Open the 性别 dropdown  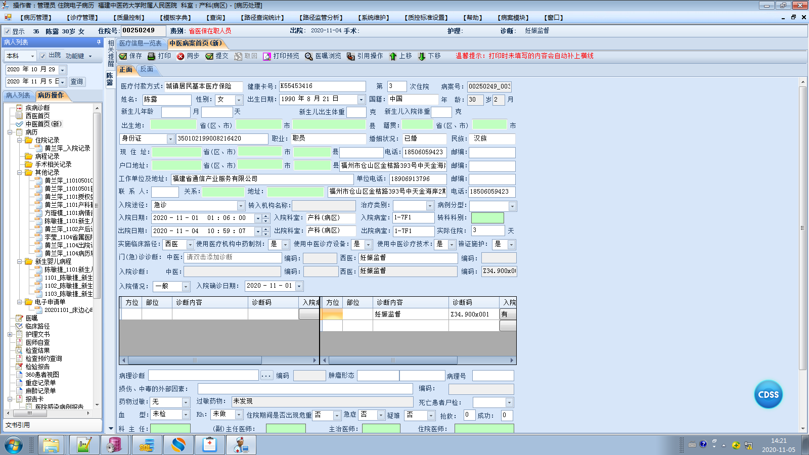[238, 100]
